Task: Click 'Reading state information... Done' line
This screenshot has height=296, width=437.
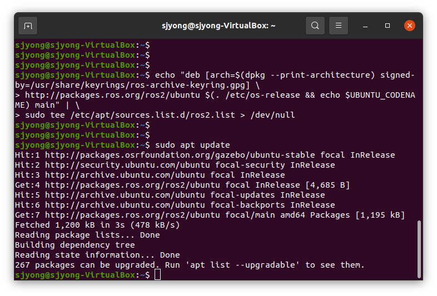Action: tap(97, 255)
